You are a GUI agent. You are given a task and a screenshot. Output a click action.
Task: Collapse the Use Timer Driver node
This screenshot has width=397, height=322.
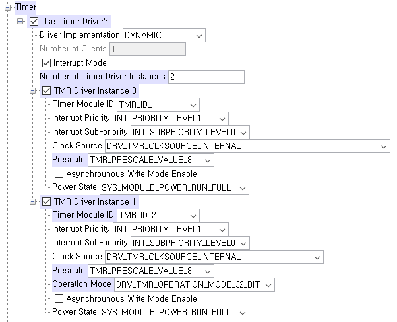pyautogui.click(x=21, y=20)
